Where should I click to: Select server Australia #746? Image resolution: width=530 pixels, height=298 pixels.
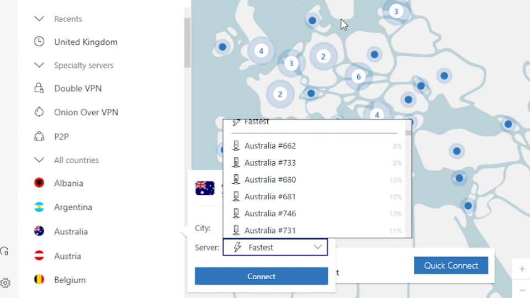[x=314, y=213]
